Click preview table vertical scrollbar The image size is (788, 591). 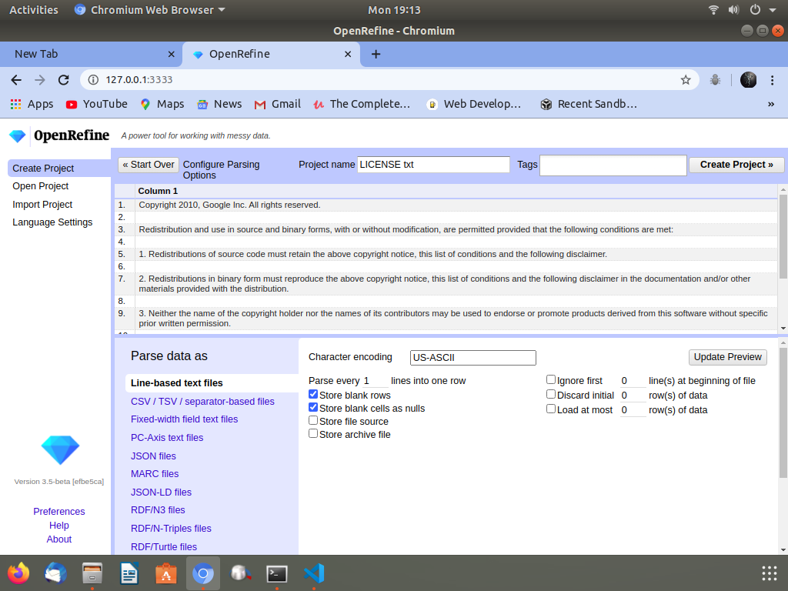pos(783,236)
